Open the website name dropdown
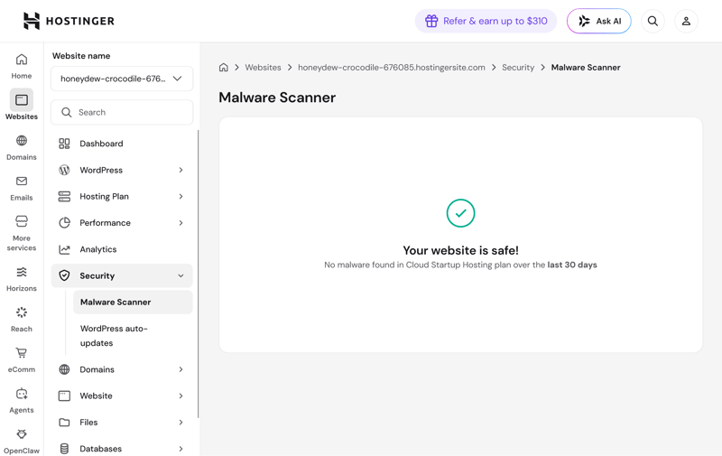Screen dimensions: 722x456 (122, 79)
